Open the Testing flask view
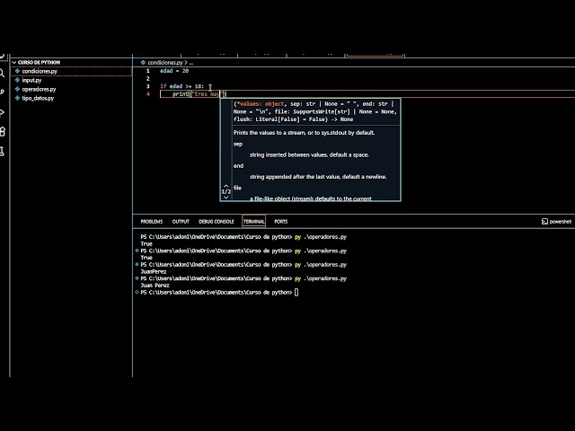The height and width of the screenshot is (431, 575). coord(2,151)
